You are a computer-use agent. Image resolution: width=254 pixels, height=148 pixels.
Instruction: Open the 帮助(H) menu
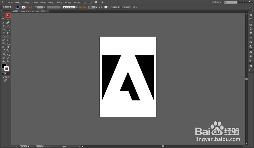click(77, 3)
